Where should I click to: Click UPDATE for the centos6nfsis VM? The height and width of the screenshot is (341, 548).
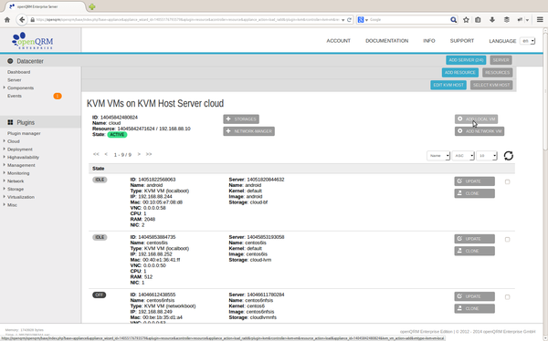[x=475, y=296]
